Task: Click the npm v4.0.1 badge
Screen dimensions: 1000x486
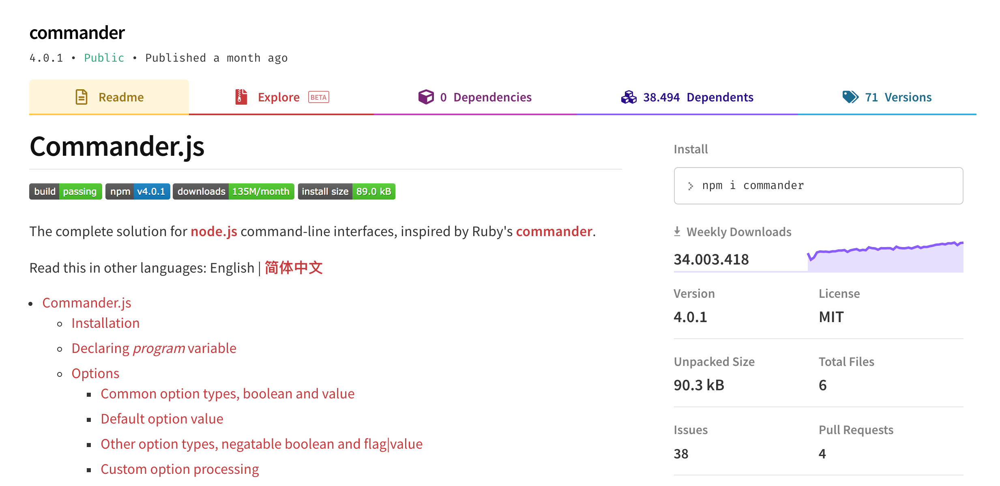Action: pos(137,191)
